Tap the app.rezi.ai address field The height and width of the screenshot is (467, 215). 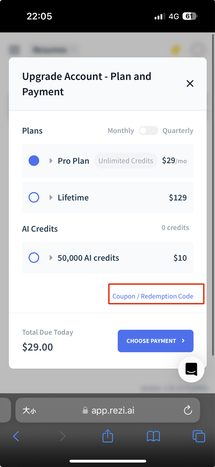point(108,410)
